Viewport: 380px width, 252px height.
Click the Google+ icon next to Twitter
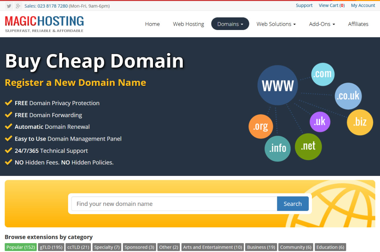(x=18, y=6)
